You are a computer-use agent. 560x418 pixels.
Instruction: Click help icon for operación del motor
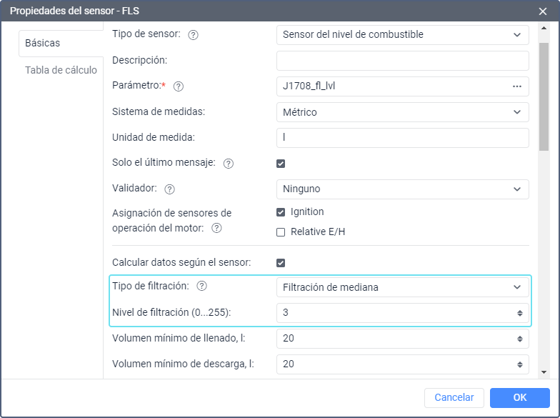point(217,229)
